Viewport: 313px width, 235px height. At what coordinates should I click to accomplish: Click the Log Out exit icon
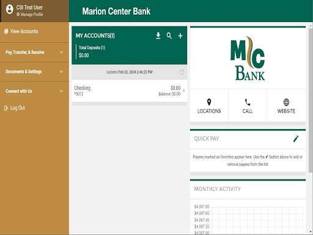(x=6, y=108)
